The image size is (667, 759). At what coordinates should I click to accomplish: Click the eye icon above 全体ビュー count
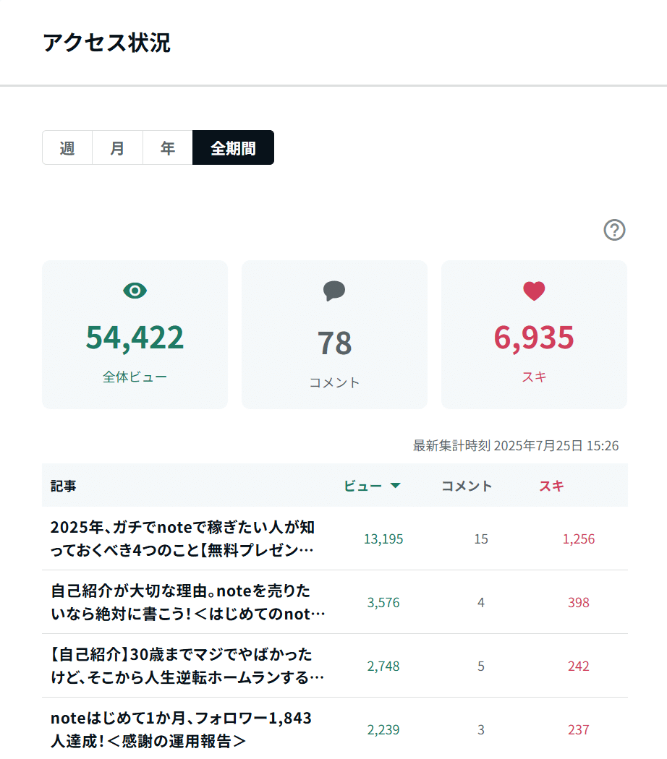135,291
